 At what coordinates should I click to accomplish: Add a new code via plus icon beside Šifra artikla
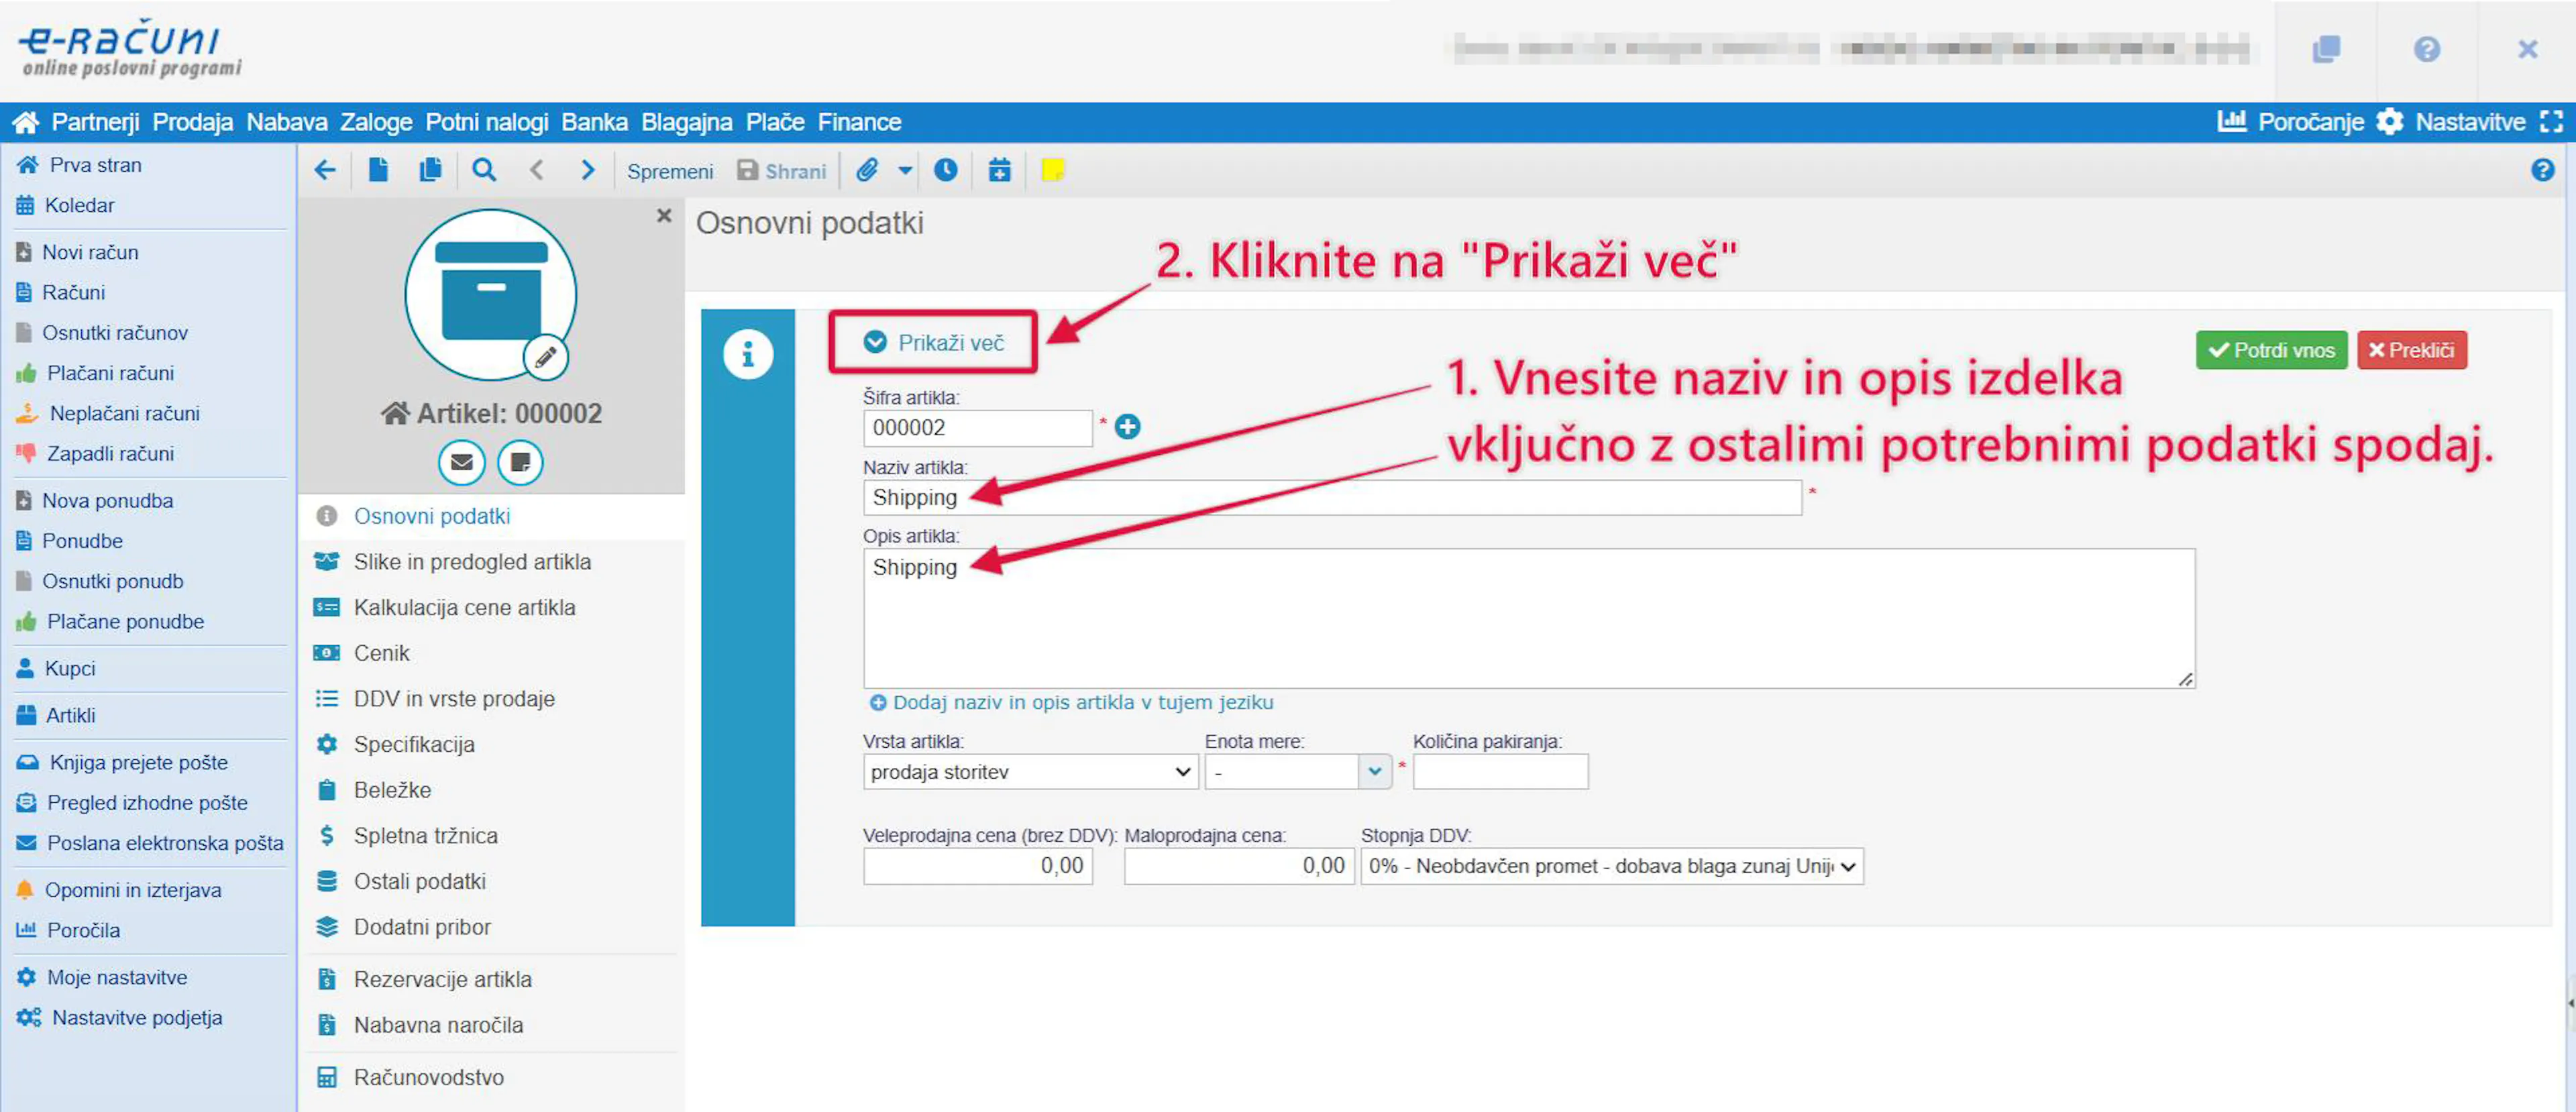click(x=1128, y=425)
